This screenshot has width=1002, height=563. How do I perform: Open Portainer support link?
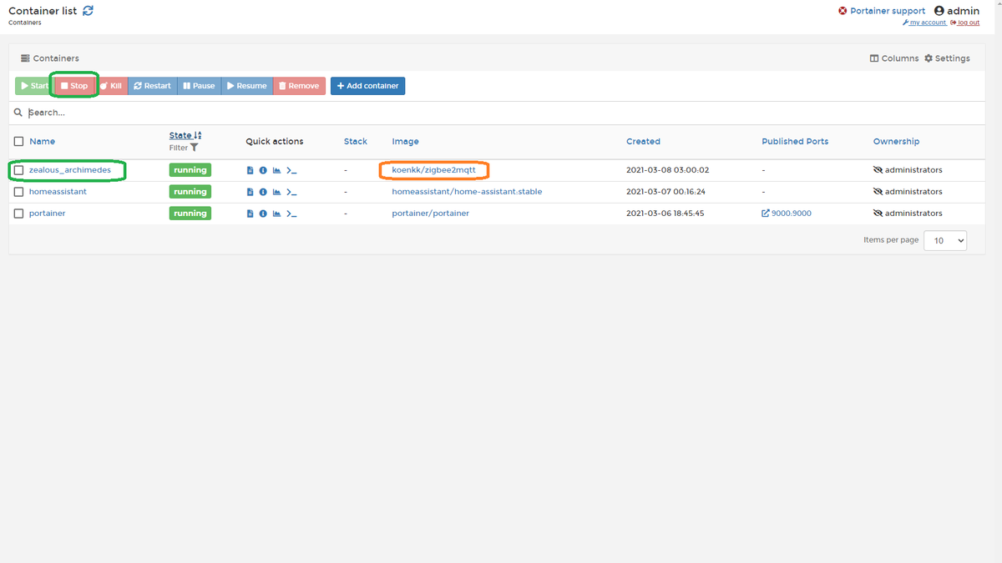882,11
